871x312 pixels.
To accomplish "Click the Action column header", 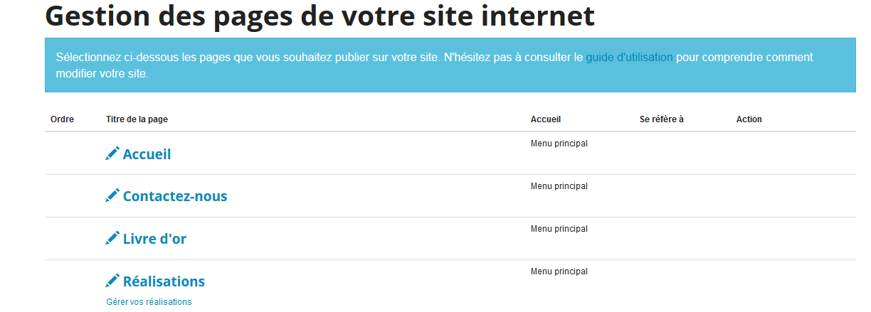I will tap(749, 119).
